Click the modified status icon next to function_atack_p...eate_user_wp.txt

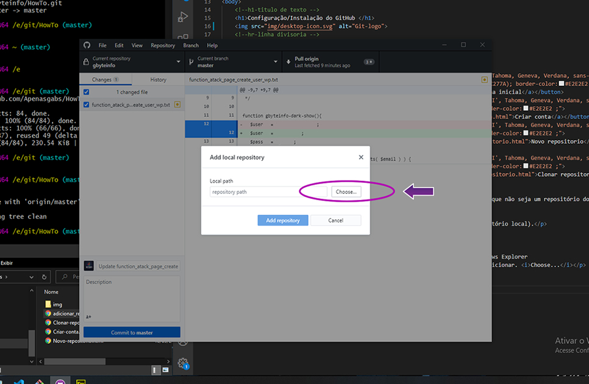click(177, 105)
